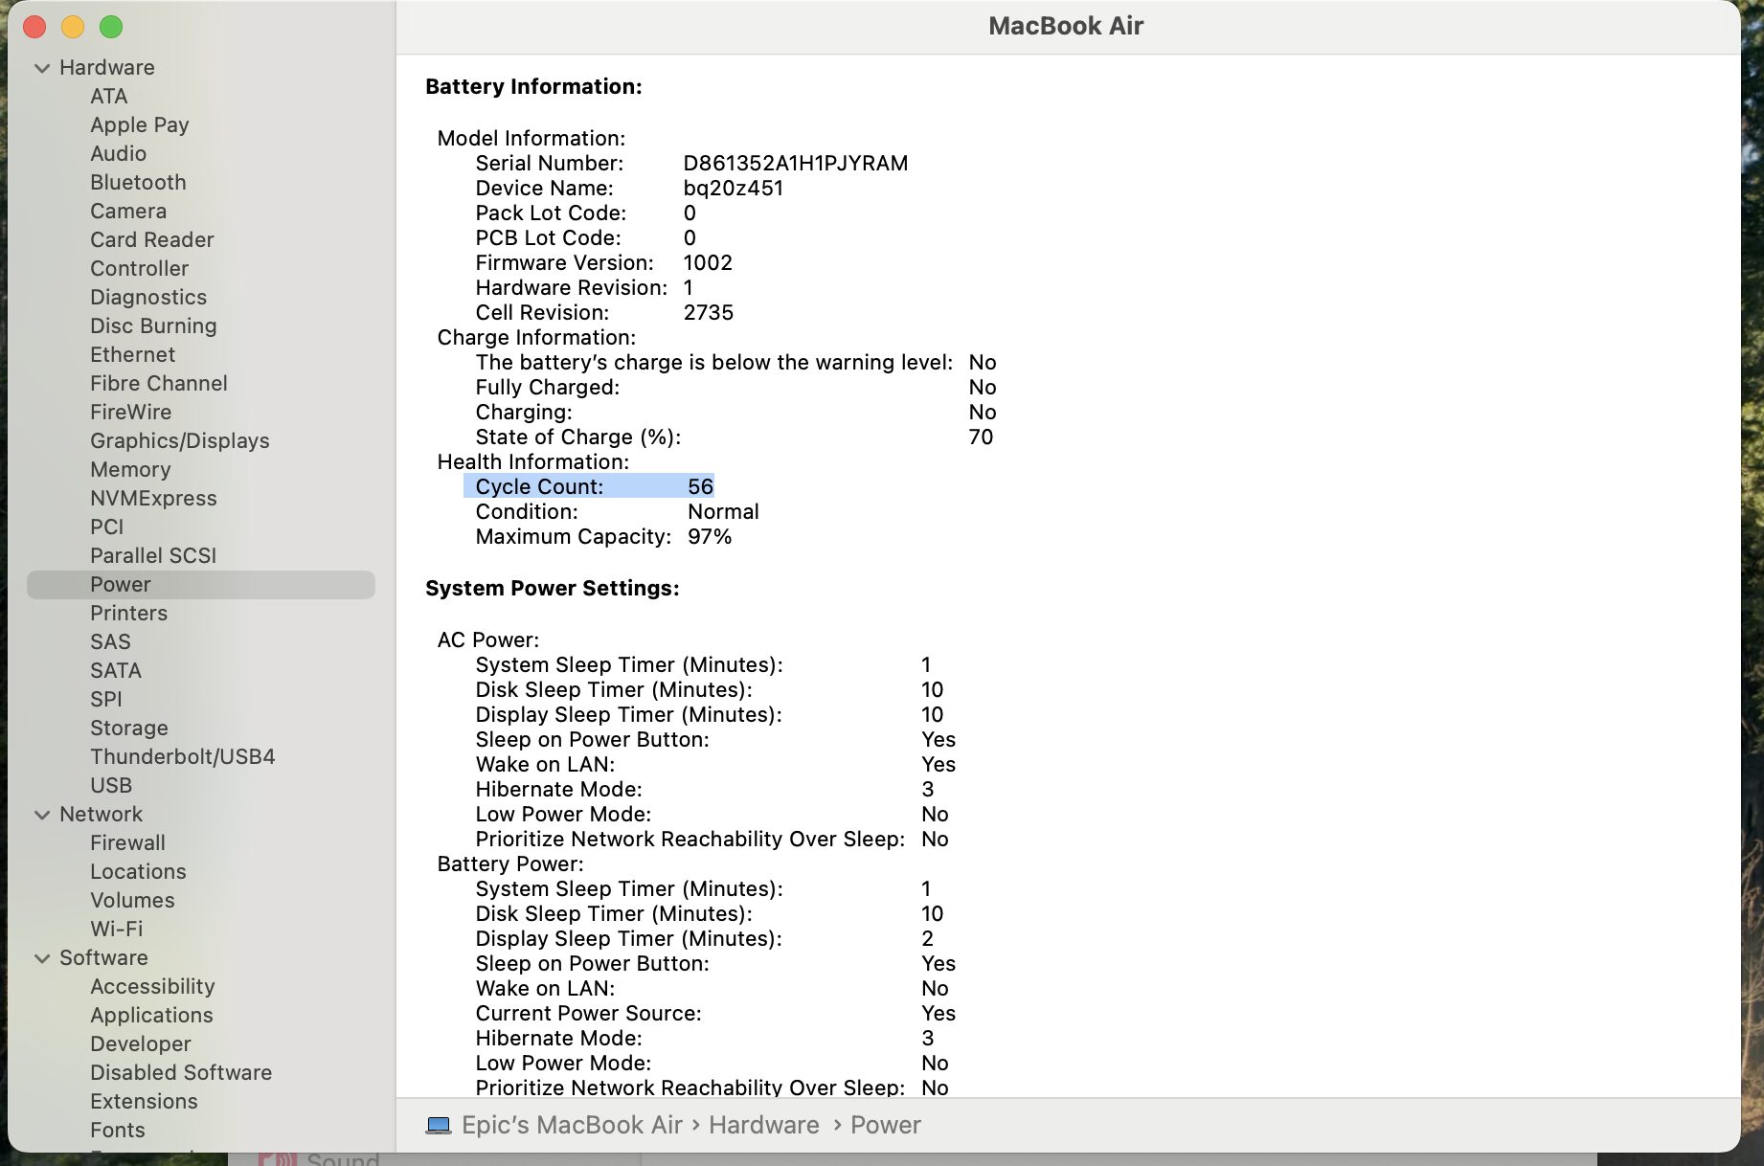This screenshot has width=1764, height=1166.
Task: Click the Network category label
Action: [x=102, y=815]
